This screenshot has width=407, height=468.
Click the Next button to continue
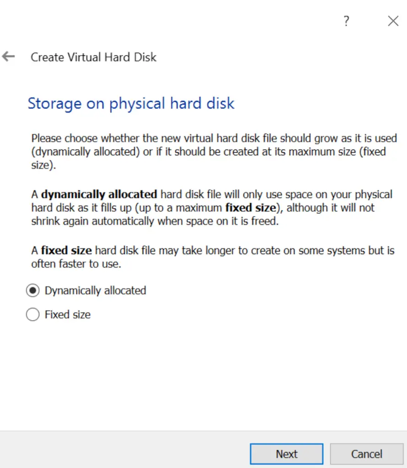point(286,454)
